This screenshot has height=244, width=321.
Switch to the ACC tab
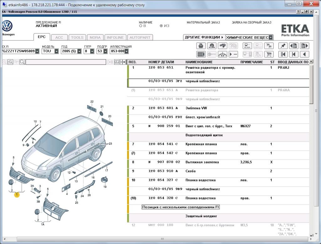[59, 37]
